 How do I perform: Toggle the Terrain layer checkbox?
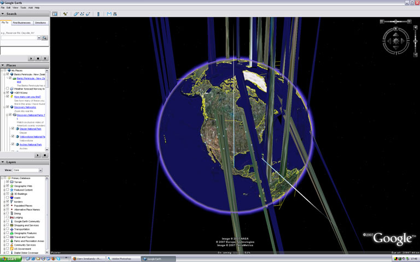(x=8, y=182)
